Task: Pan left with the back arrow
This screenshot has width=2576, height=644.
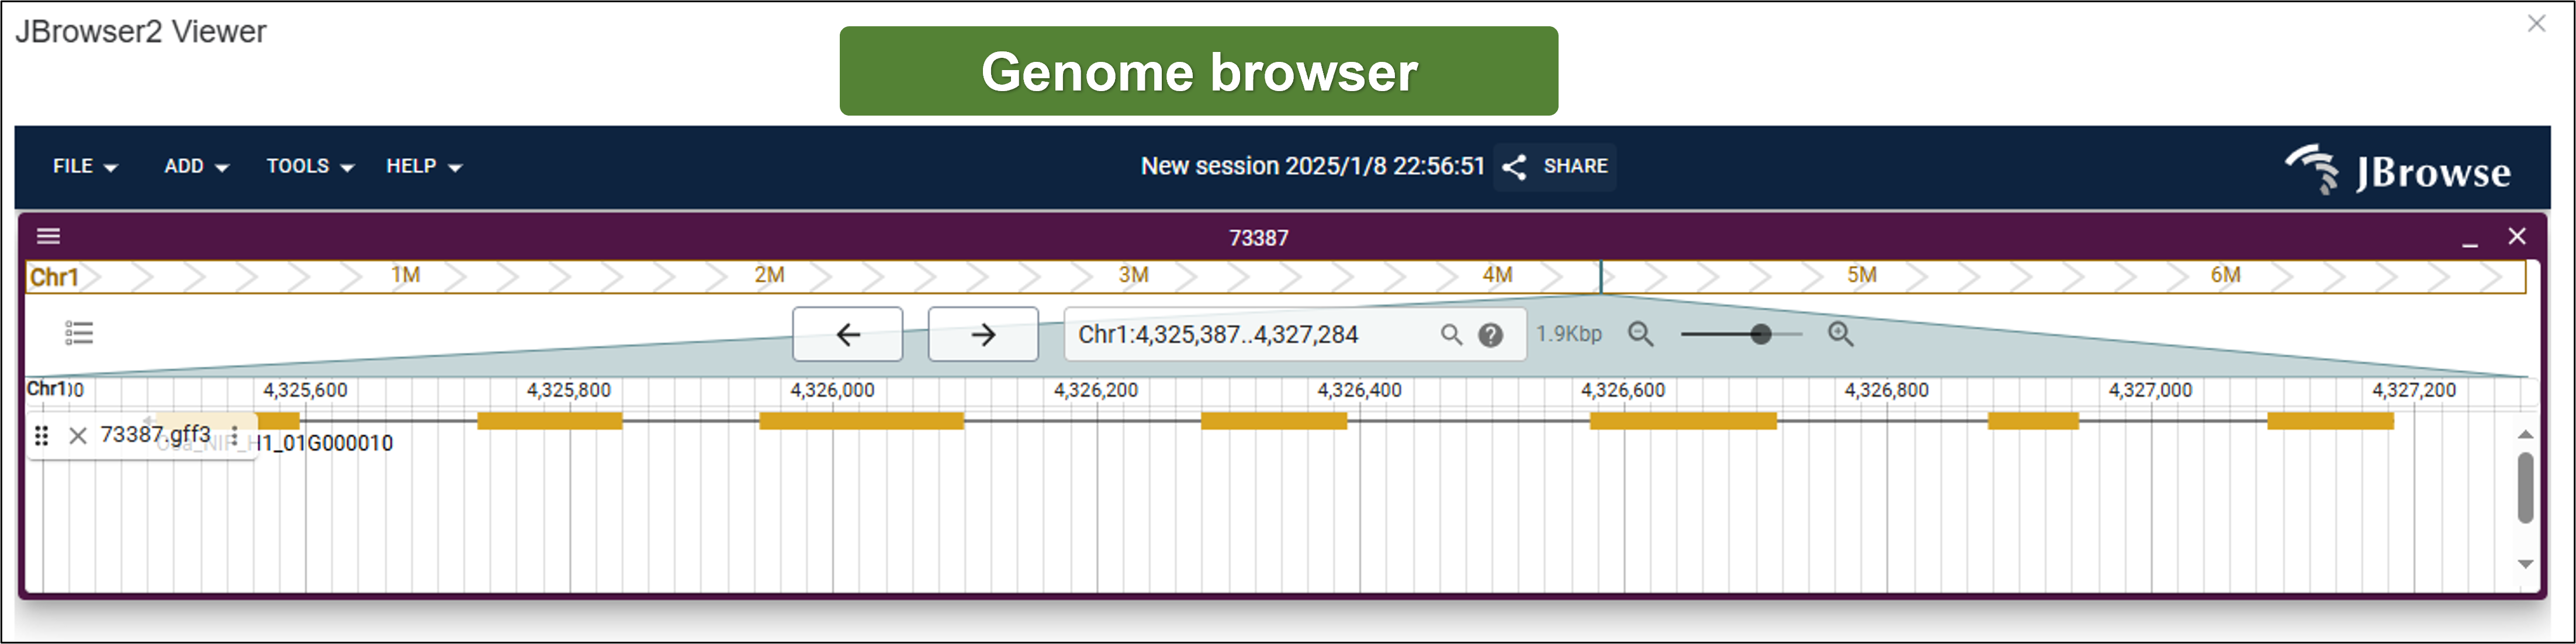Action: (847, 335)
